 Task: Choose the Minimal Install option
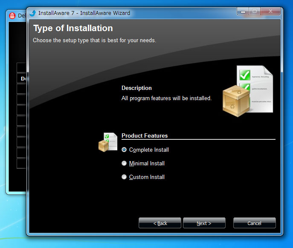click(124, 163)
